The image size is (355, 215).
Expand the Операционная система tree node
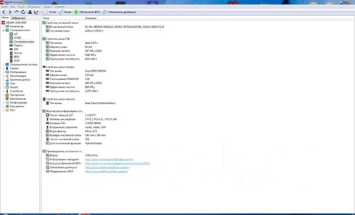click(3, 64)
